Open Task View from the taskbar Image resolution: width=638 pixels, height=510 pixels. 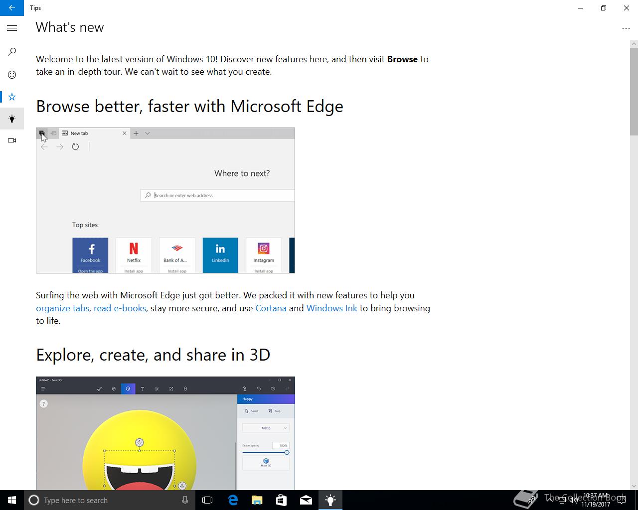[207, 500]
